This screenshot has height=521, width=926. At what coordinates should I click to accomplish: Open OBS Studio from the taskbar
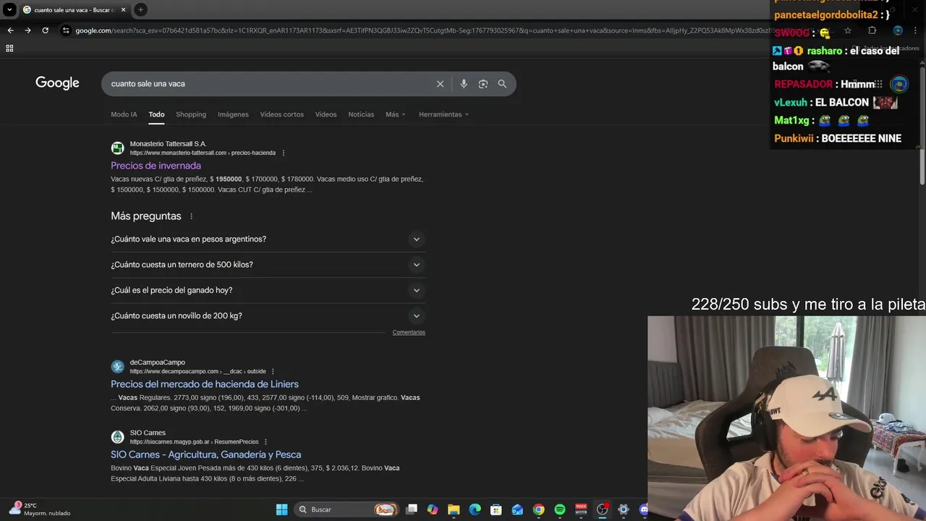click(x=602, y=509)
